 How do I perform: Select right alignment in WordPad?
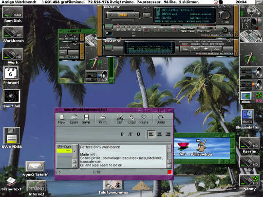[x=168, y=134]
